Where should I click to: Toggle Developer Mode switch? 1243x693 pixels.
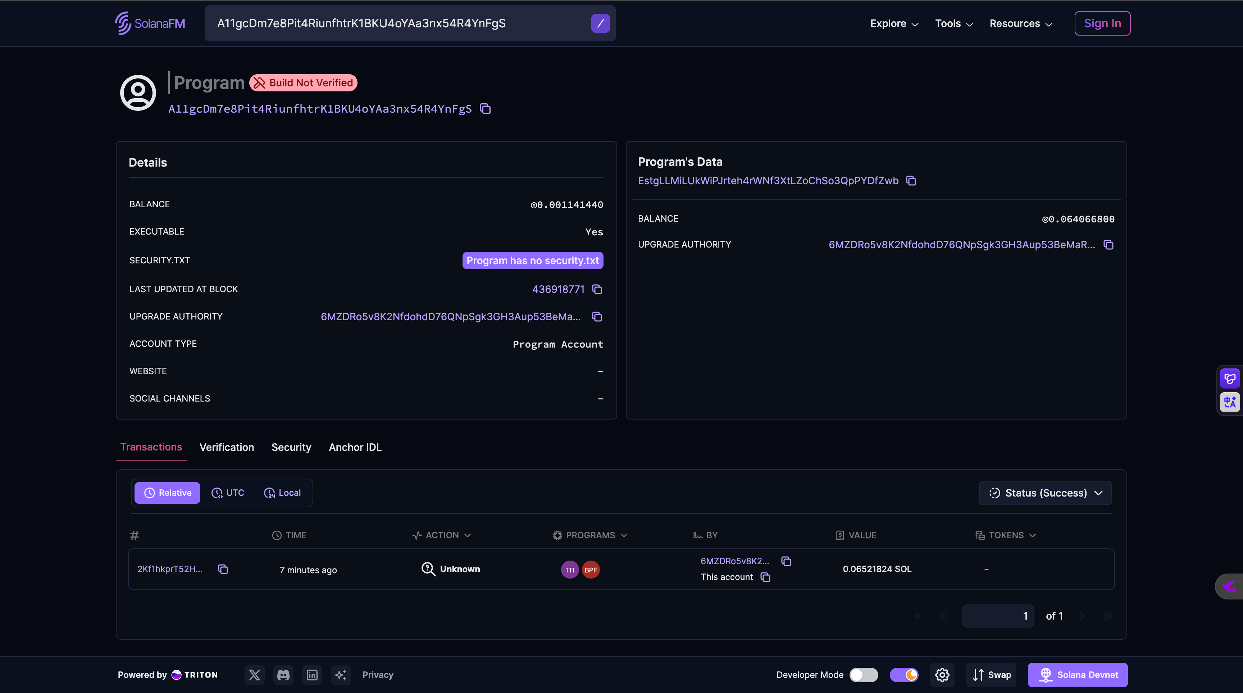click(x=863, y=675)
